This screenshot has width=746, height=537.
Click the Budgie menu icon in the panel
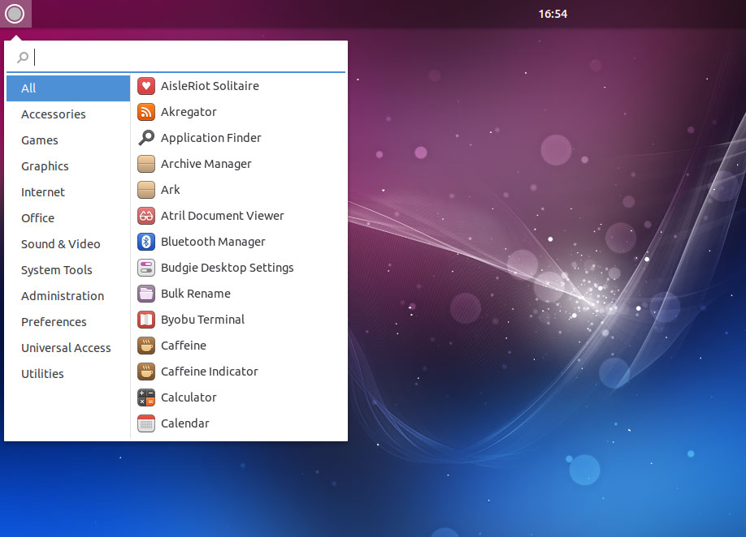point(15,14)
